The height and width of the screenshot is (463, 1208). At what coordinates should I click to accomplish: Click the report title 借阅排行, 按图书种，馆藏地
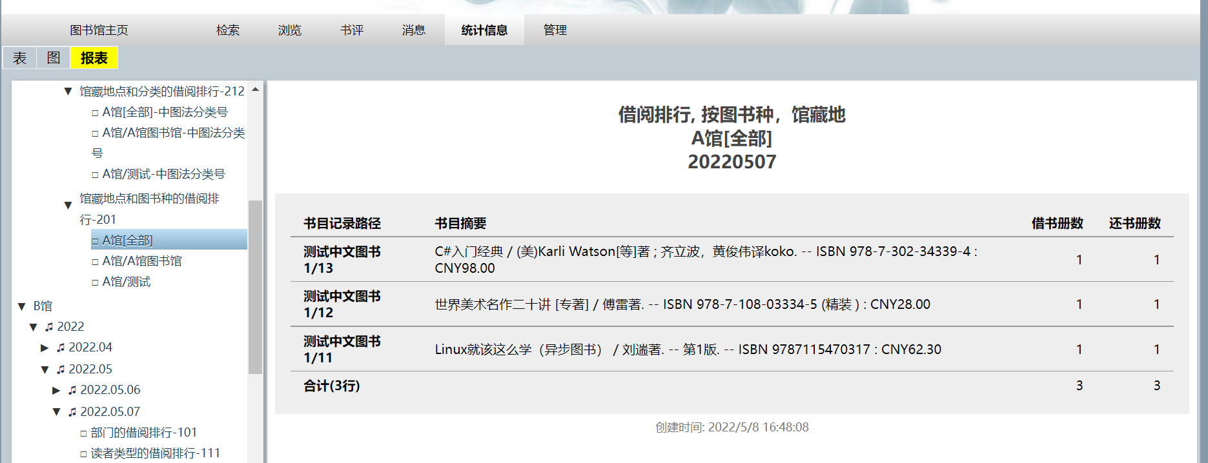click(732, 115)
